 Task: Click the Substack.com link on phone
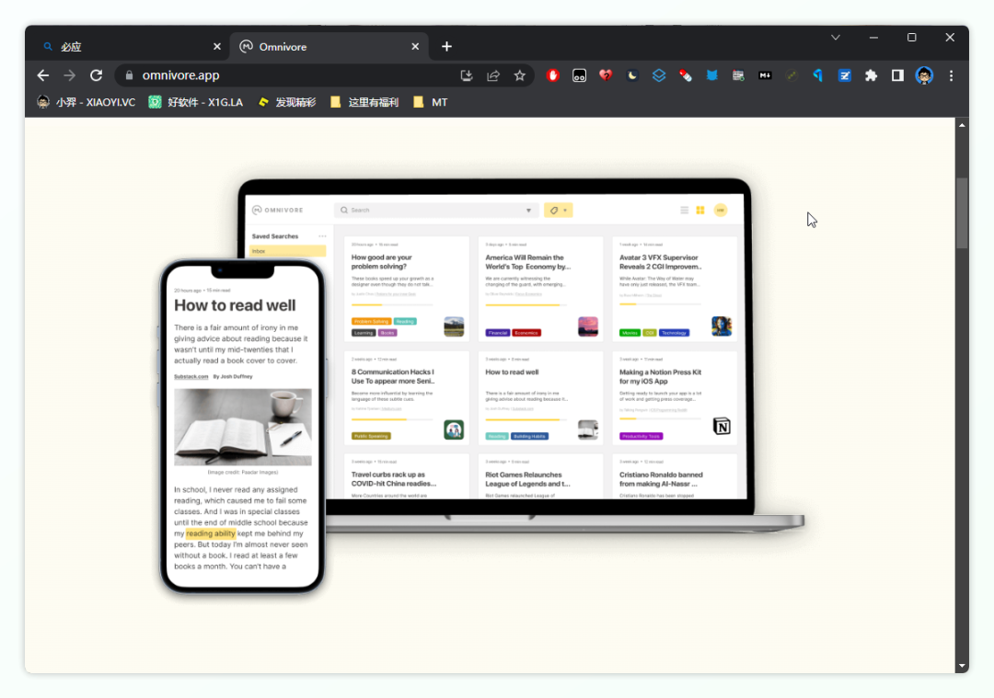(191, 376)
